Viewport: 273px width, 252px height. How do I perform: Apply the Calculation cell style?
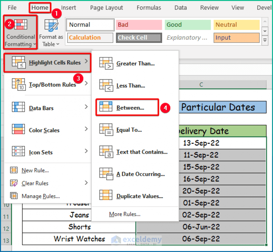[x=90, y=38]
